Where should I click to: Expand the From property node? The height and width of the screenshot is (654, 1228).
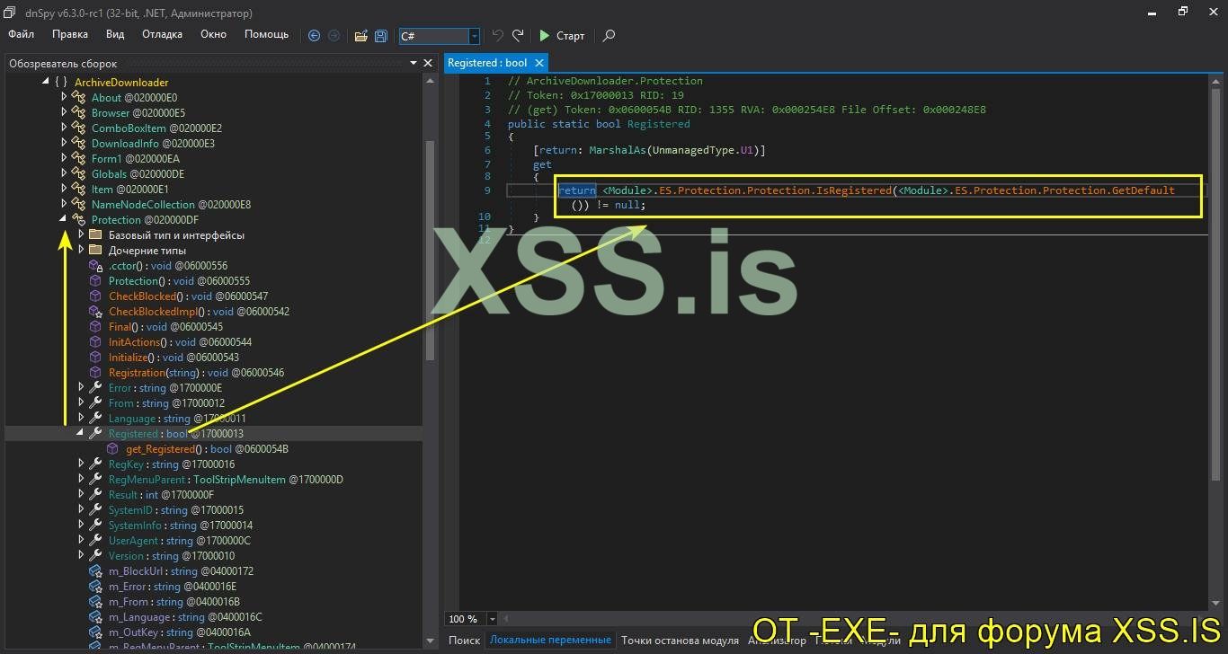(81, 403)
